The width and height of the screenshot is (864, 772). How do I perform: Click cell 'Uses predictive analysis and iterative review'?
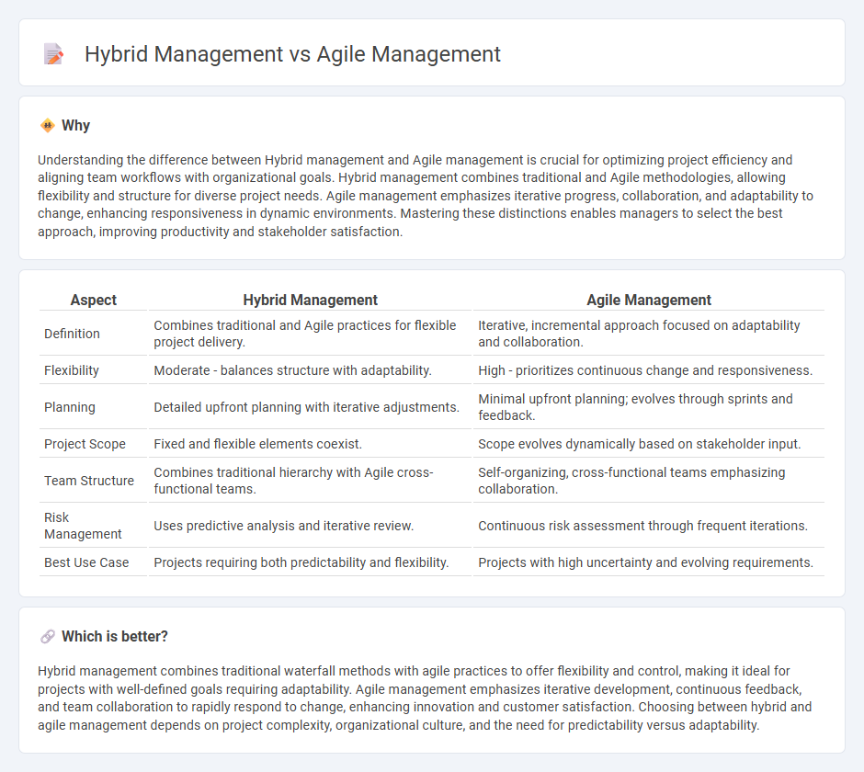(311, 526)
